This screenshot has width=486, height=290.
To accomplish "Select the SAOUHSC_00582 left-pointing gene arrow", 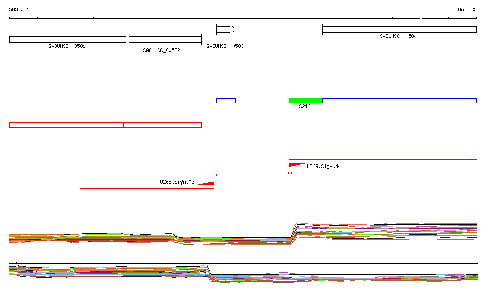I will coord(162,39).
